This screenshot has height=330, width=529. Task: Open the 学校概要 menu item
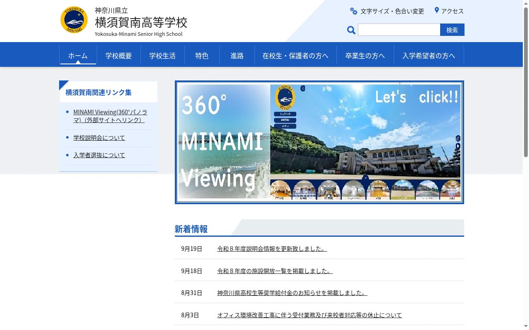tap(119, 55)
